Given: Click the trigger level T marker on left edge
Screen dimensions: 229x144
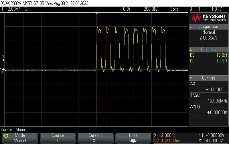Looking at the screenshot, I should (3, 58).
